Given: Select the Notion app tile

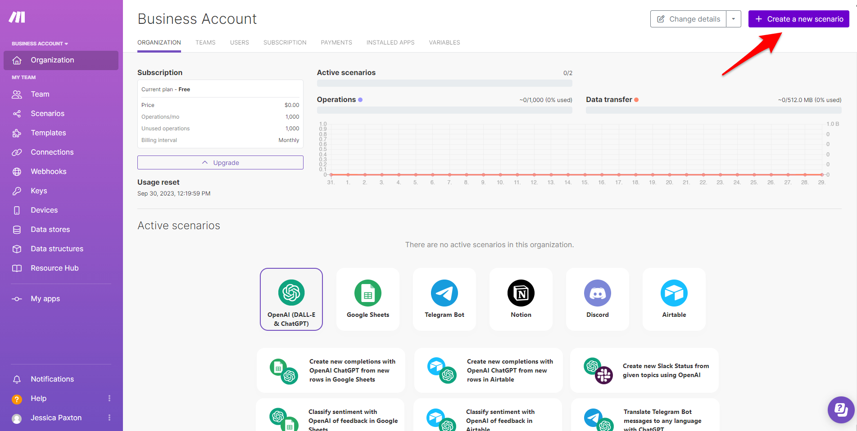Looking at the screenshot, I should (x=521, y=299).
